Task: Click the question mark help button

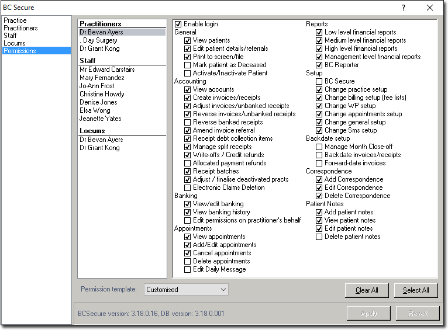Action: pyautogui.click(x=404, y=8)
